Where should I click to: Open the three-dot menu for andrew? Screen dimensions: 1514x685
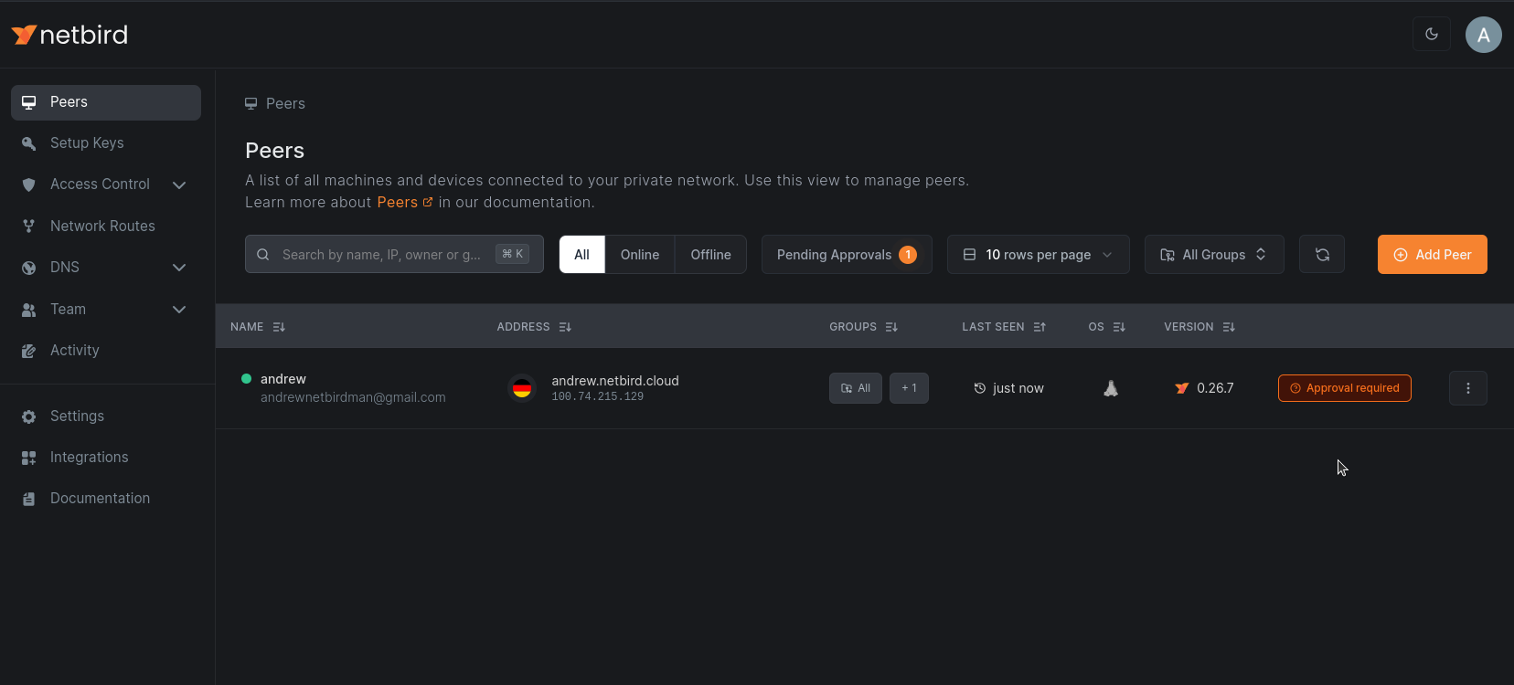[1467, 388]
